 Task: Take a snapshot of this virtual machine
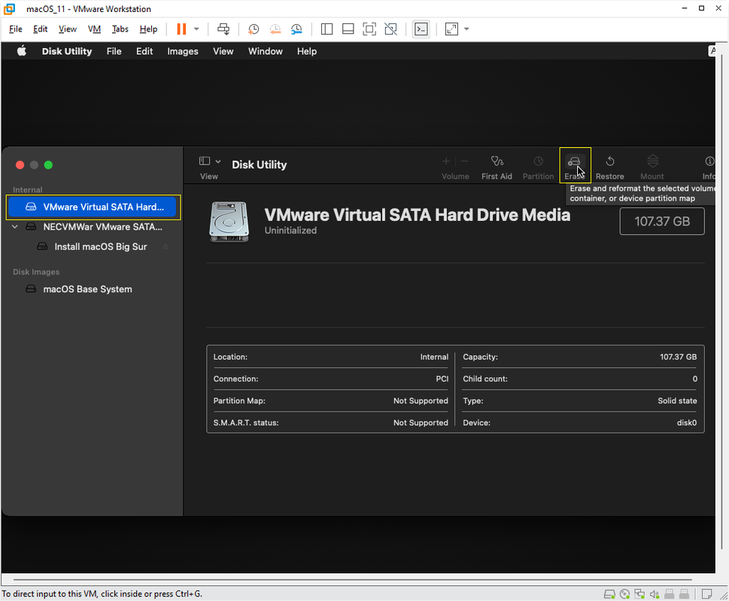254,29
